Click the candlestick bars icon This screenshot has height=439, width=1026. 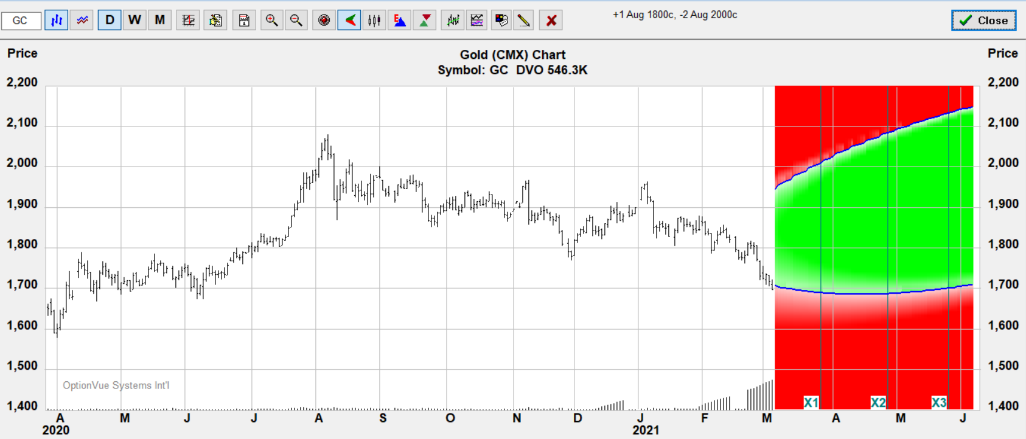click(x=374, y=20)
